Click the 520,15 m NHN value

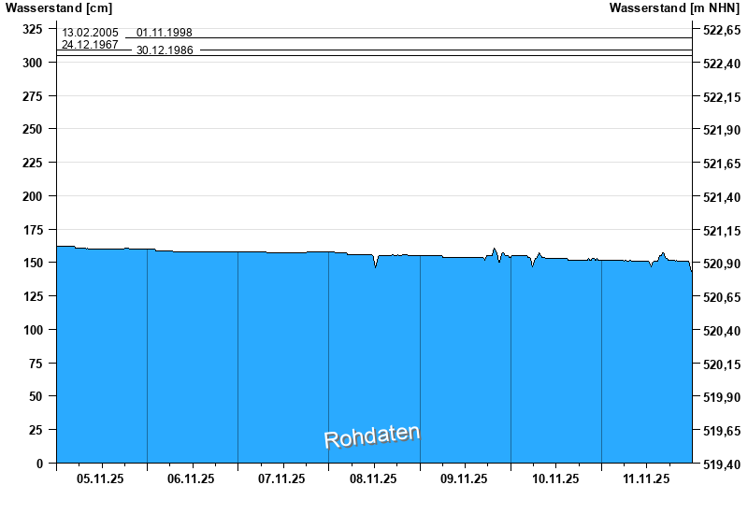722,364
